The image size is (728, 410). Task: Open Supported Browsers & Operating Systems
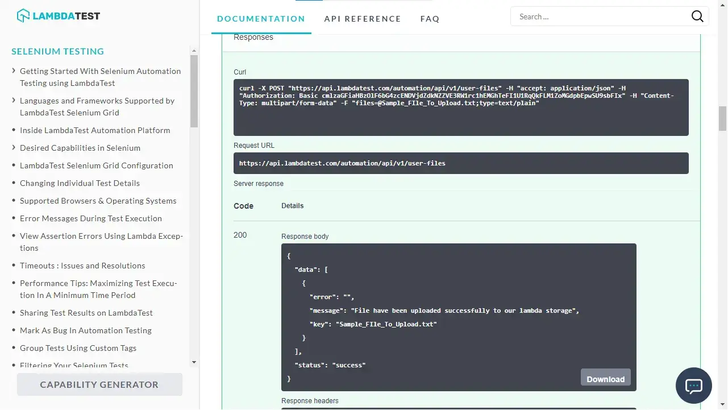[98, 201]
